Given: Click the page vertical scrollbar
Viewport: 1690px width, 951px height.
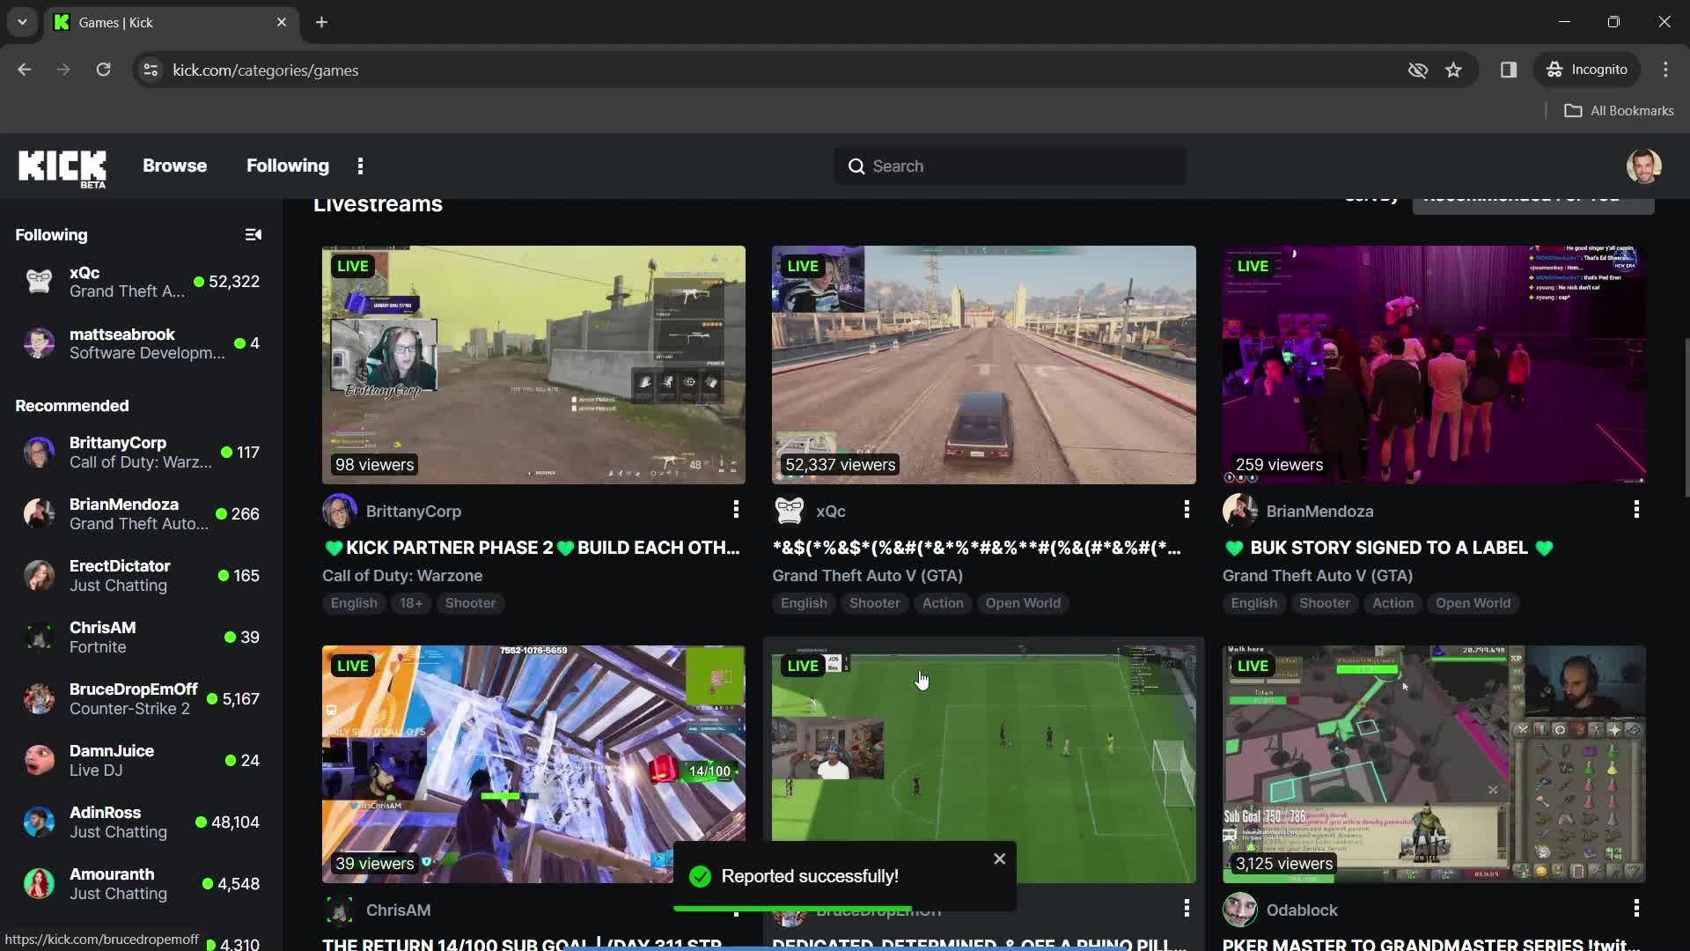Looking at the screenshot, I should click(1686, 418).
